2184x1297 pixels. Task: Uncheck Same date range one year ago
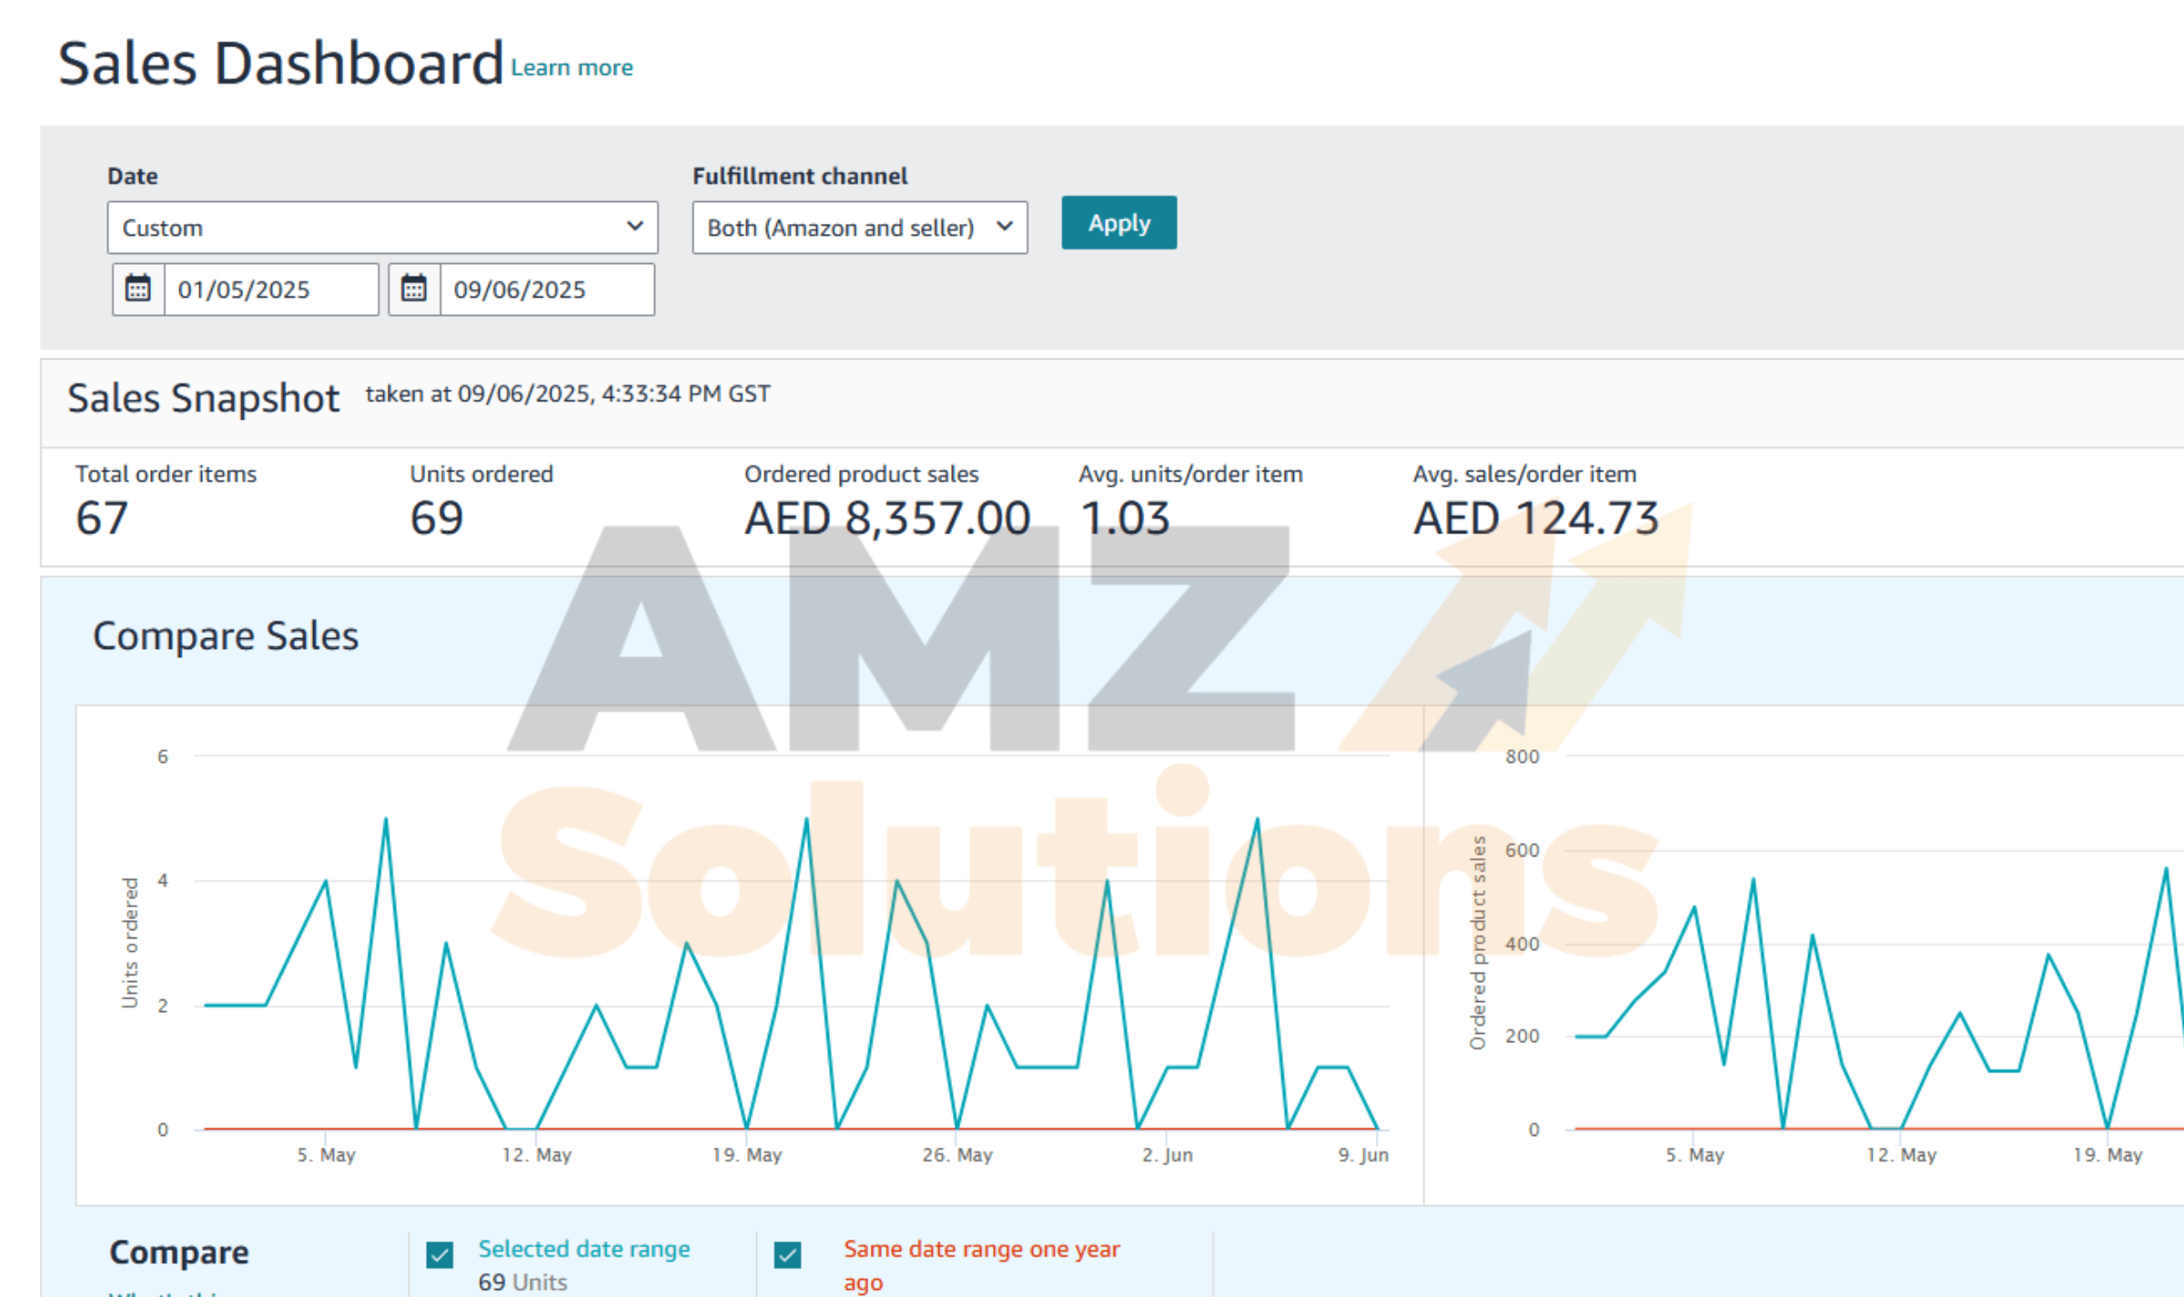coord(787,1255)
